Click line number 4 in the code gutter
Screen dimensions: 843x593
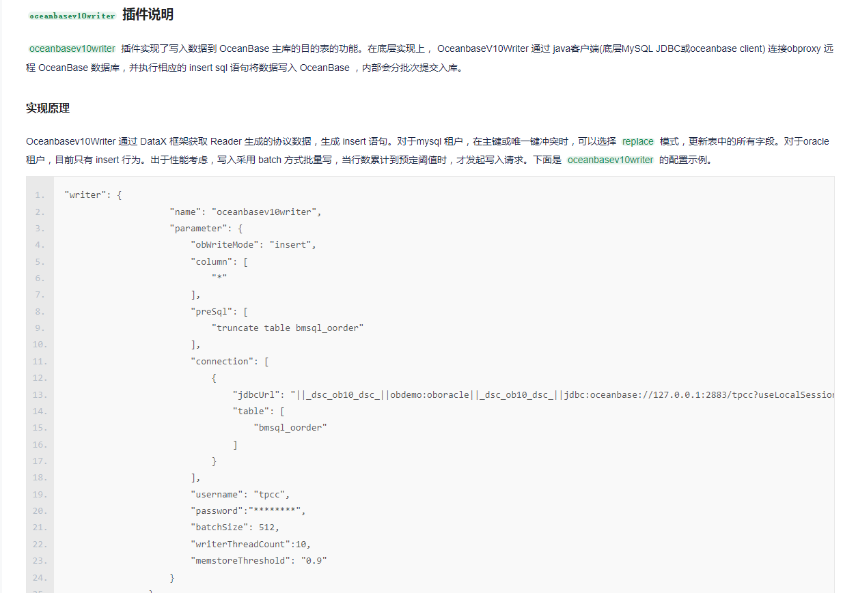pyautogui.click(x=40, y=245)
